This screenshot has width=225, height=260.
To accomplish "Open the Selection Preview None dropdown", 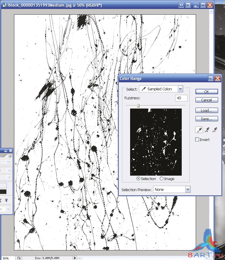I will pos(188,189).
